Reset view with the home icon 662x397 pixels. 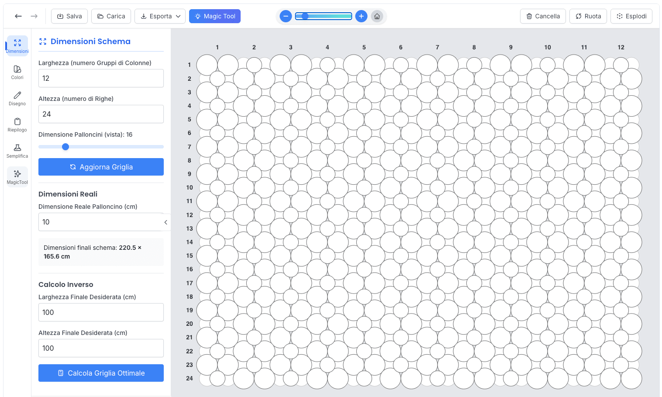(x=377, y=16)
